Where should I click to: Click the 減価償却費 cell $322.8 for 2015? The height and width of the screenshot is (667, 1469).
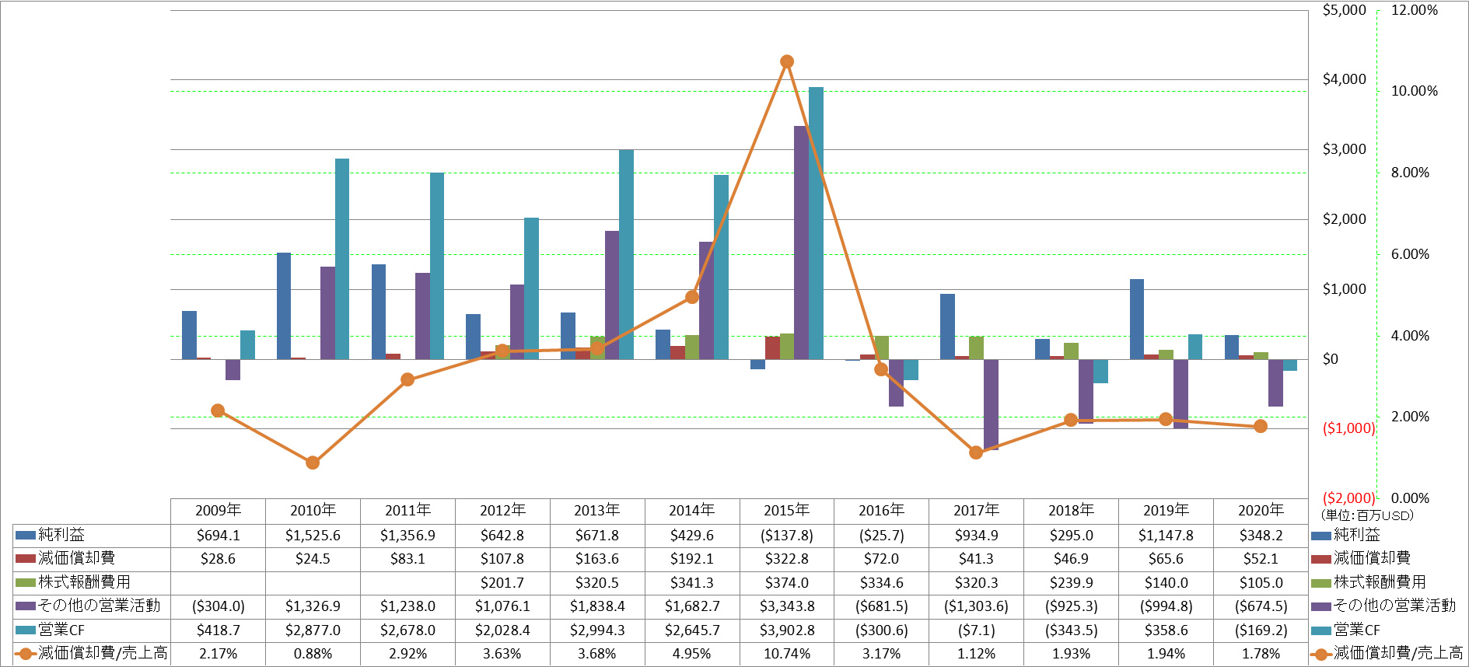point(787,559)
